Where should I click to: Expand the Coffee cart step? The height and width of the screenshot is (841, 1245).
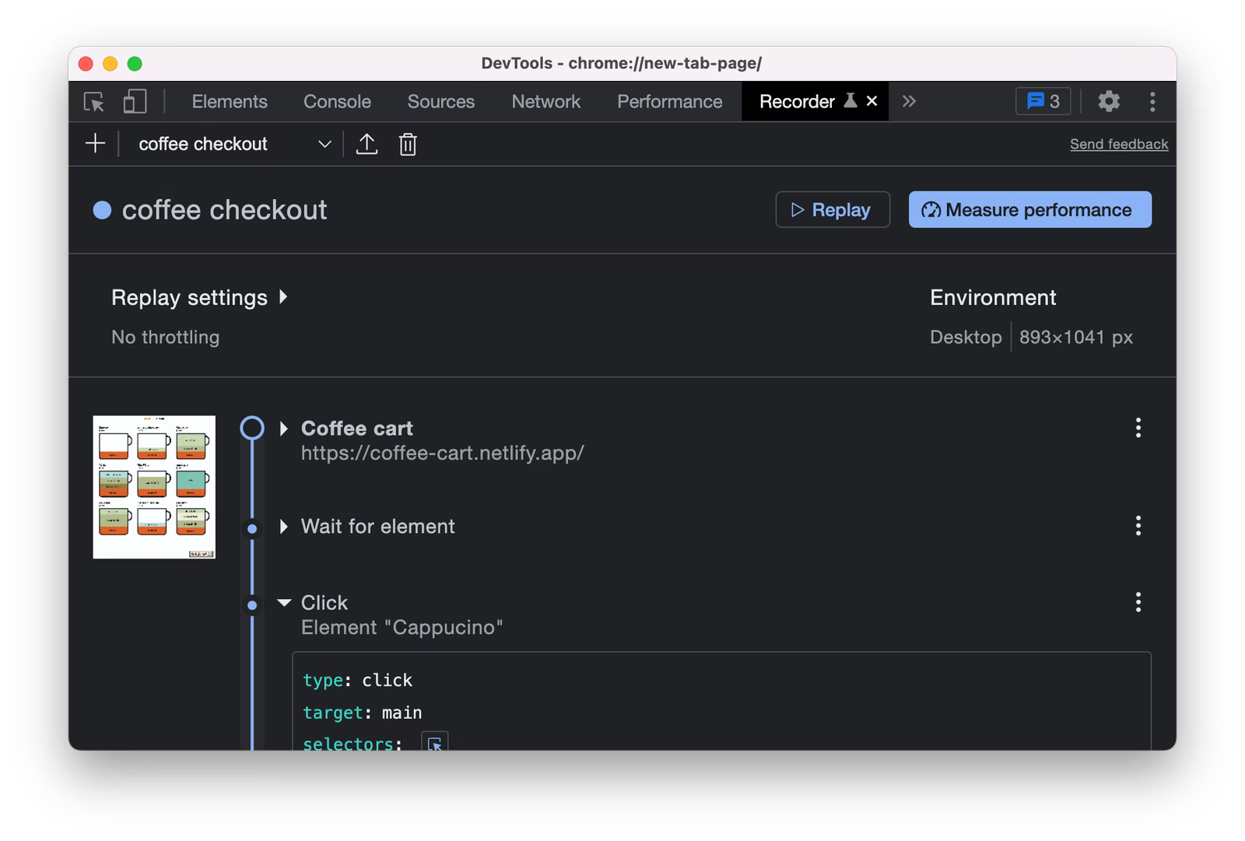pos(284,429)
